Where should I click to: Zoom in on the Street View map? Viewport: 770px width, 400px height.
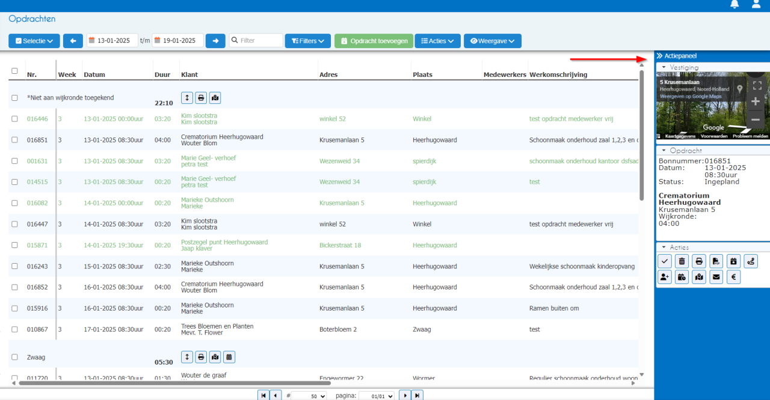756,102
